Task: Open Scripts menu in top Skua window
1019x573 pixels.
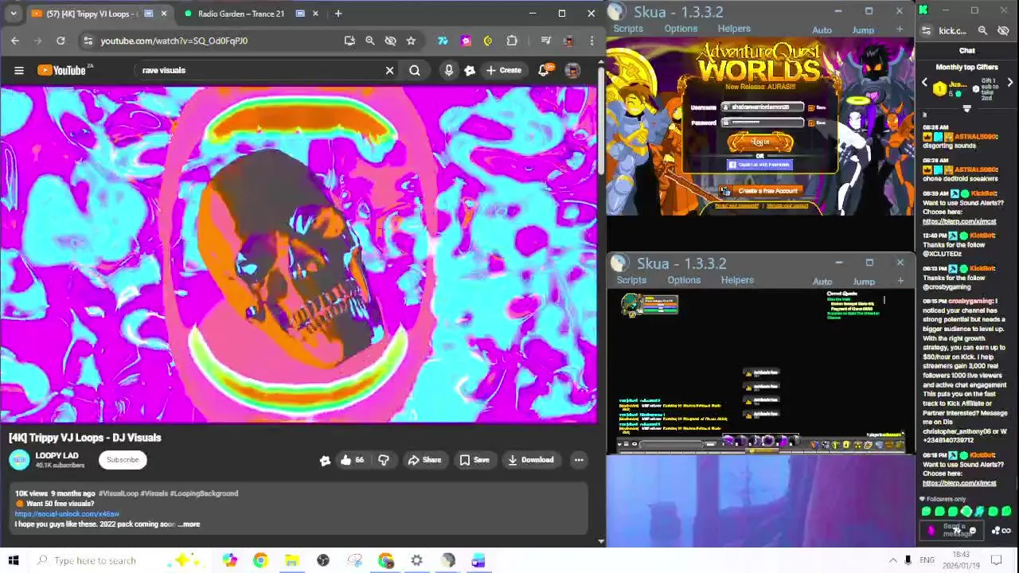Action: [x=628, y=29]
